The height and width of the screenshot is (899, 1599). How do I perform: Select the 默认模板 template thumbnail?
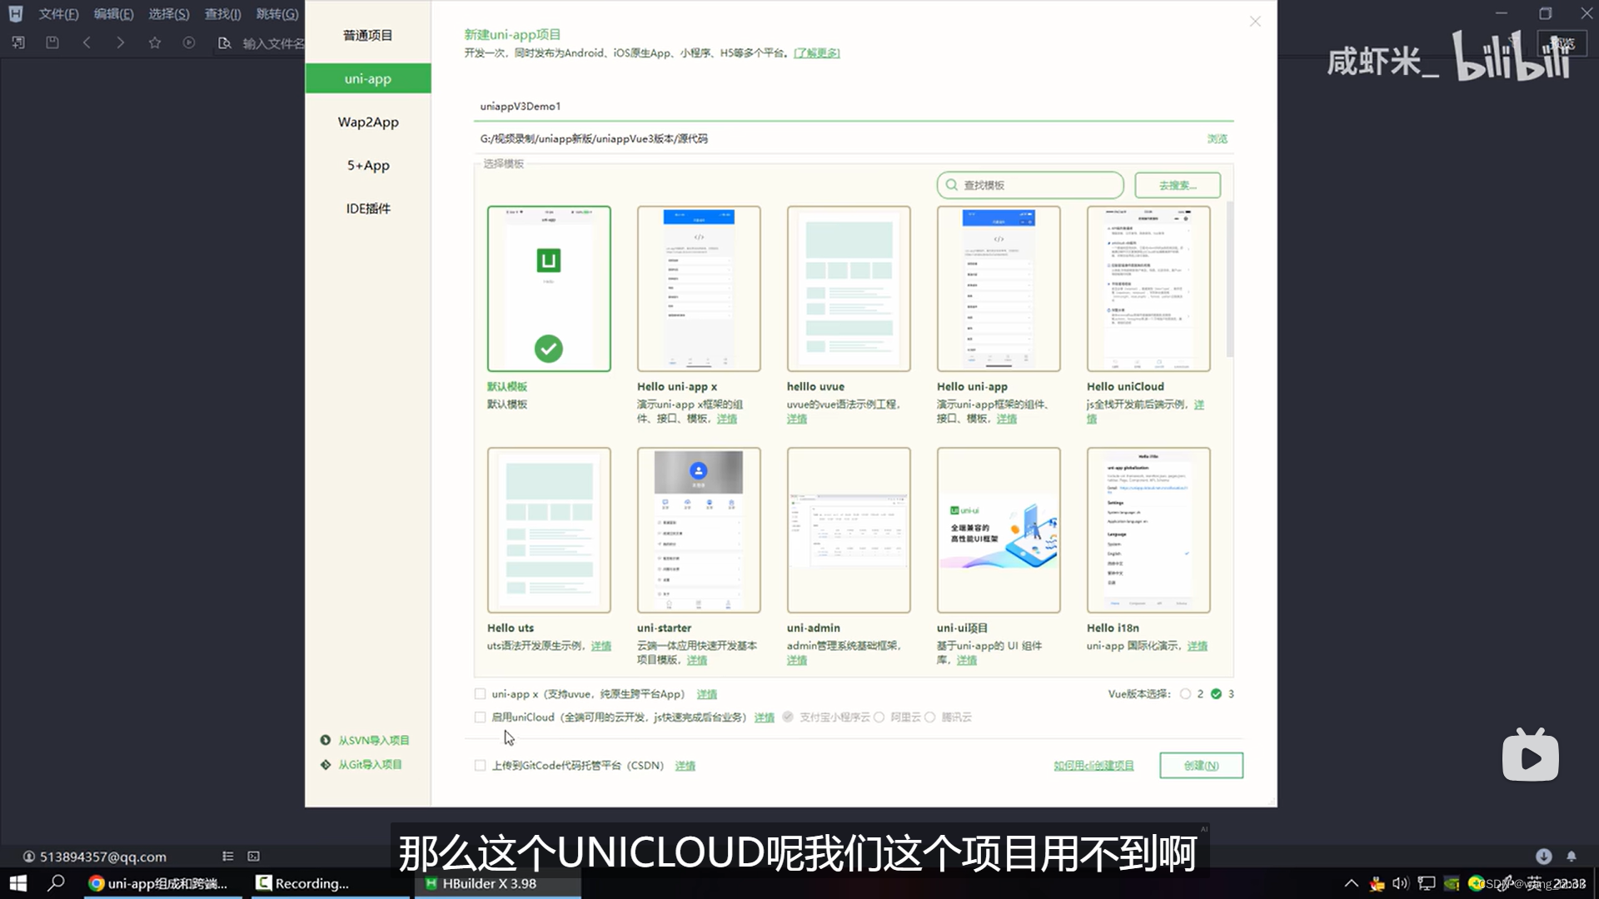point(549,289)
